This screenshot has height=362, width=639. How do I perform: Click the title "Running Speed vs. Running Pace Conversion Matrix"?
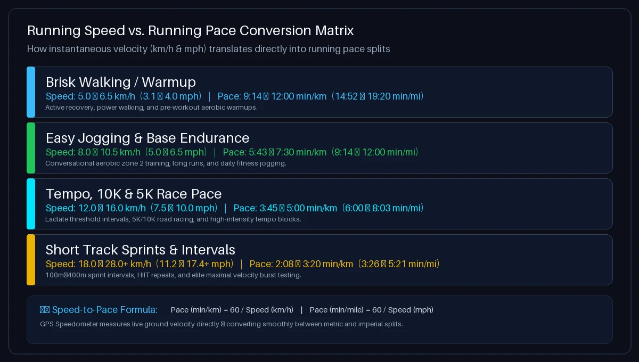[190, 30]
